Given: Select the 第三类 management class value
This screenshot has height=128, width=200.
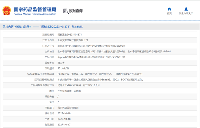Looking at the screenshot, I should point(61,63).
